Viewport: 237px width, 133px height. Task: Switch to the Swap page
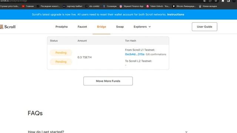[x=120, y=27]
